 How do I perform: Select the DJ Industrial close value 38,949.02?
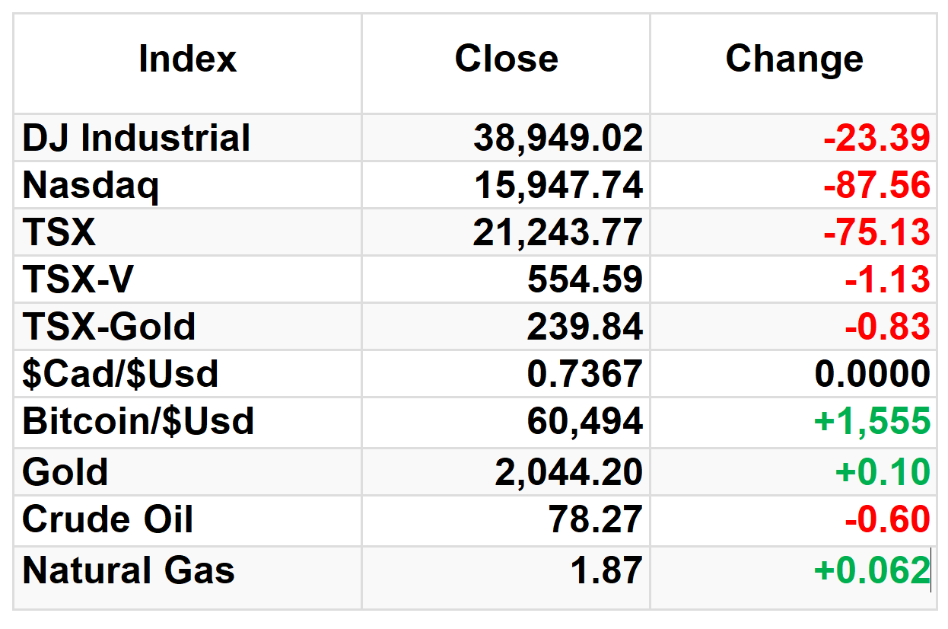558,139
